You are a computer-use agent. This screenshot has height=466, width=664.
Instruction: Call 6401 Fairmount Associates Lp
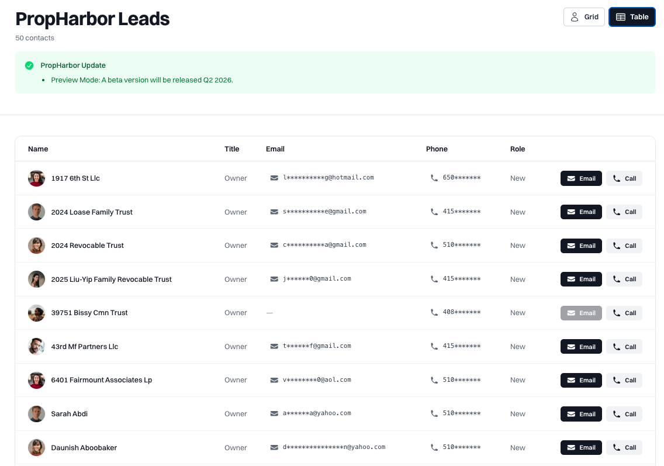(624, 381)
